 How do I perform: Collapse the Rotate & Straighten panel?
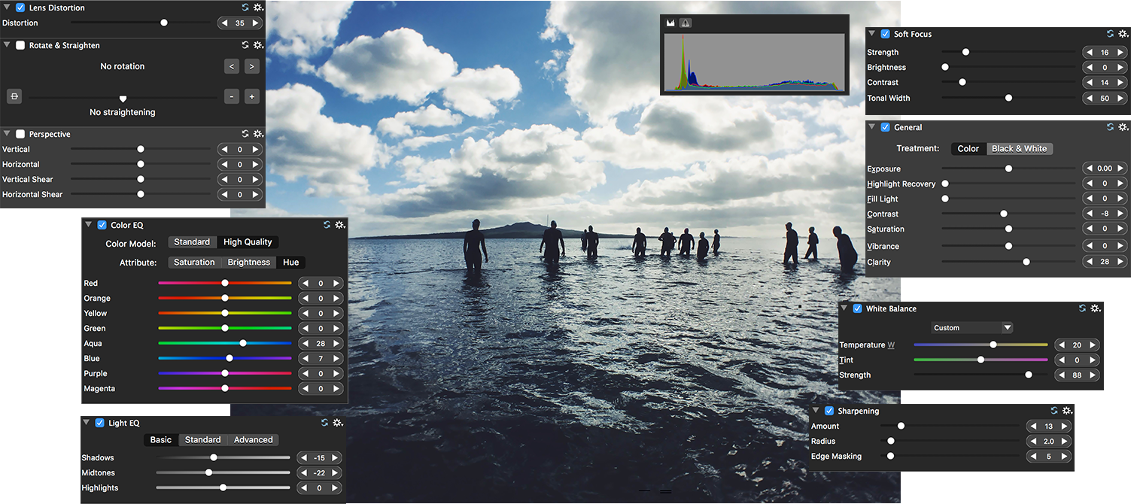tap(7, 45)
